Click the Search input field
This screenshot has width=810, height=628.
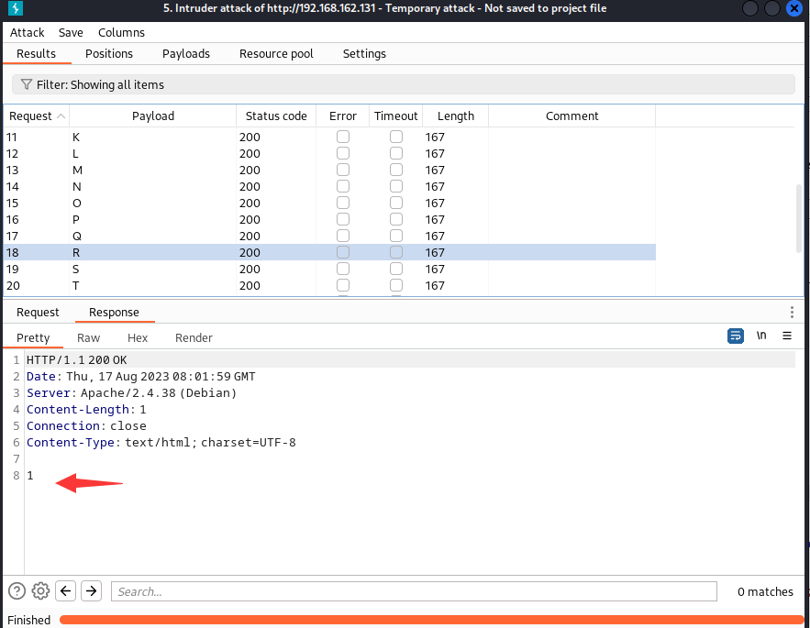(415, 591)
